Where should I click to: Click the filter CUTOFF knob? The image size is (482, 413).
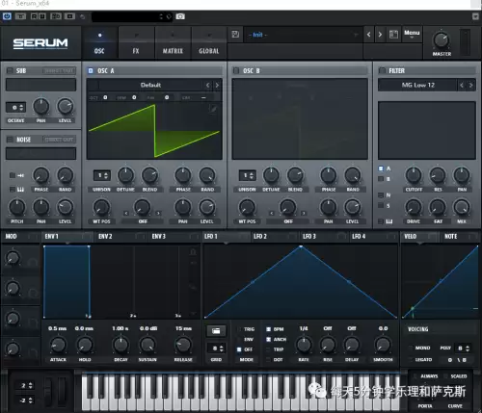[414, 175]
